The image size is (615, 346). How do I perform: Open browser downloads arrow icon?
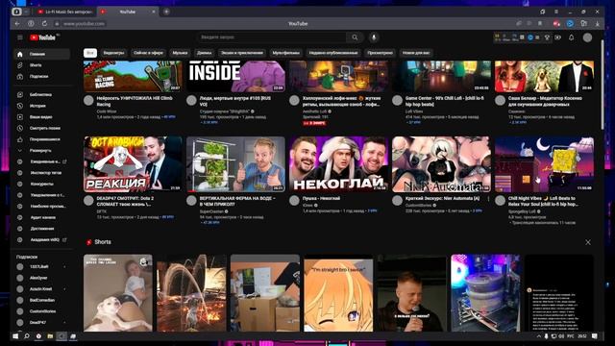pyautogui.click(x=598, y=23)
